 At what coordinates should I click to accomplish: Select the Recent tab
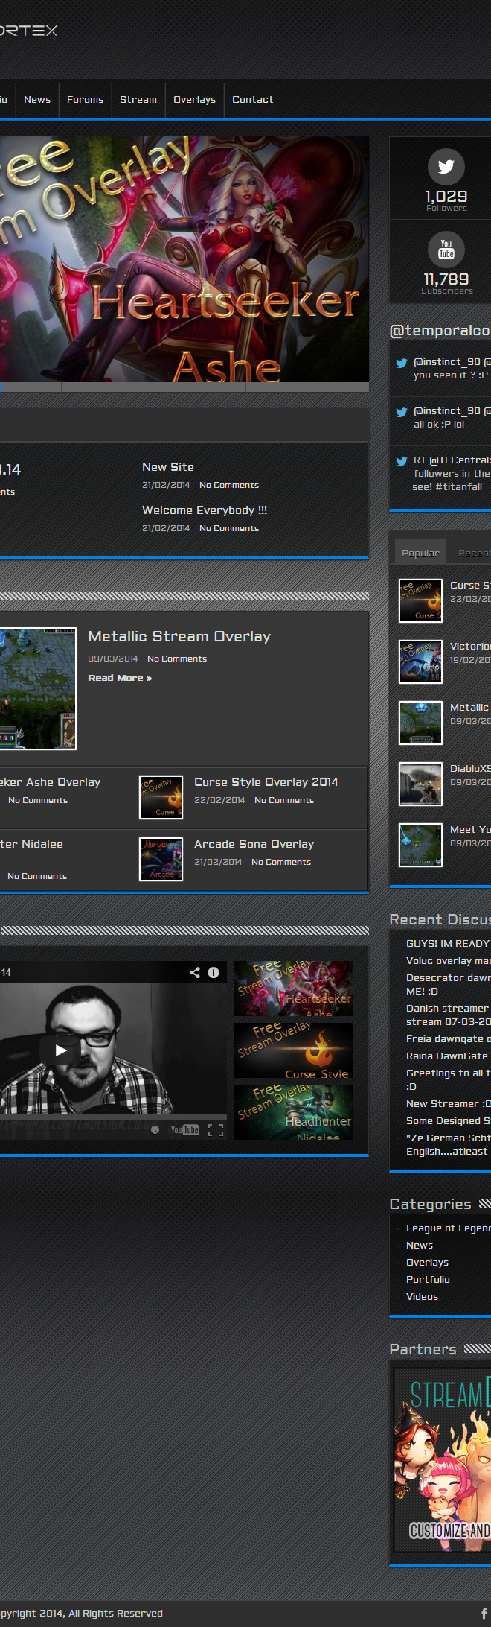click(x=473, y=553)
